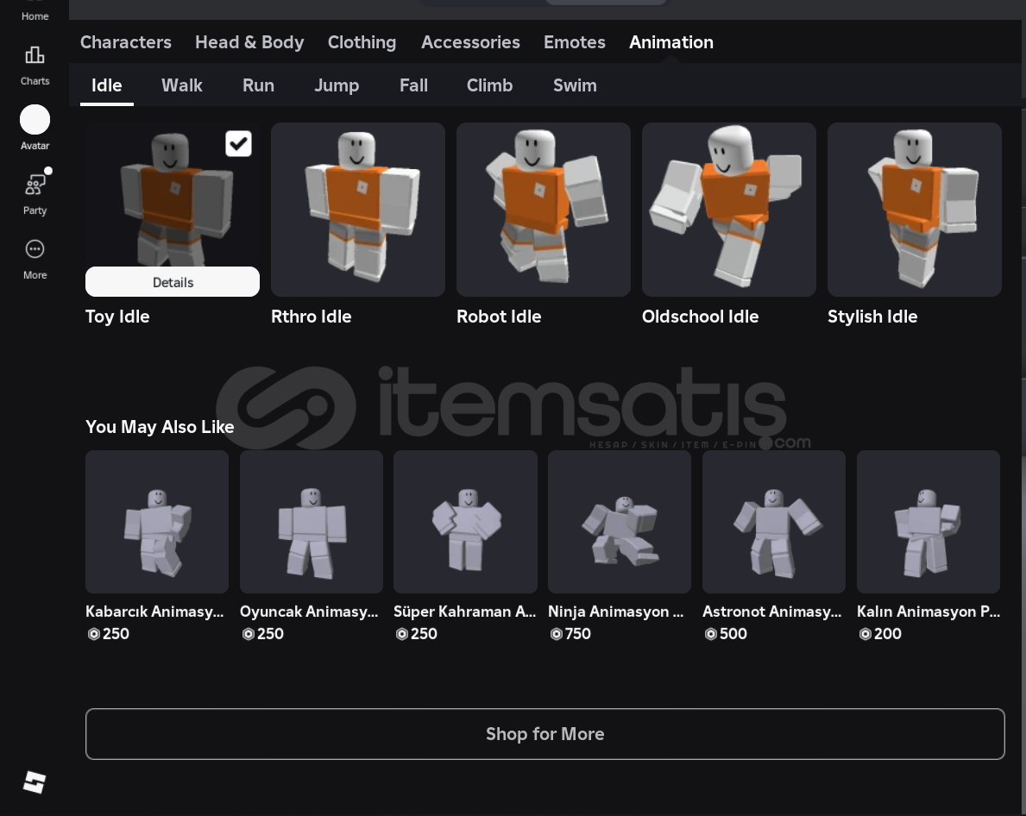Open the Ninja Animasyon title link
1026x816 pixels.
pos(616,612)
